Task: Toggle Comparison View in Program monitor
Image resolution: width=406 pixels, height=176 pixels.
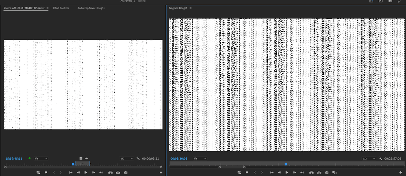Action: (334, 172)
